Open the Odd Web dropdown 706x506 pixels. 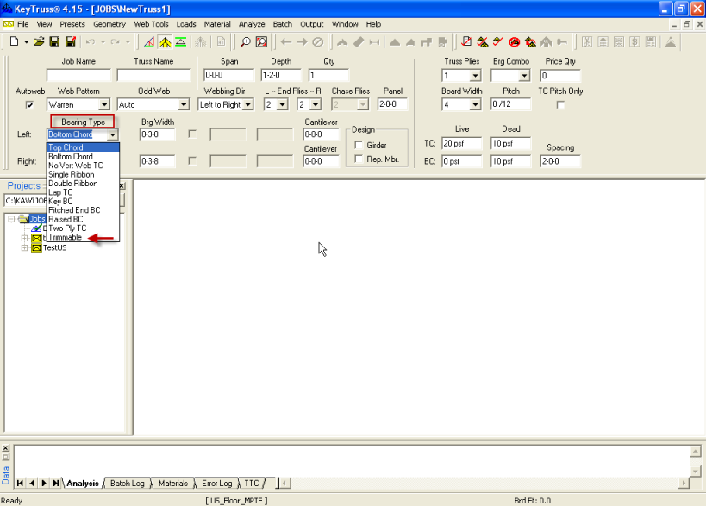[x=184, y=105]
